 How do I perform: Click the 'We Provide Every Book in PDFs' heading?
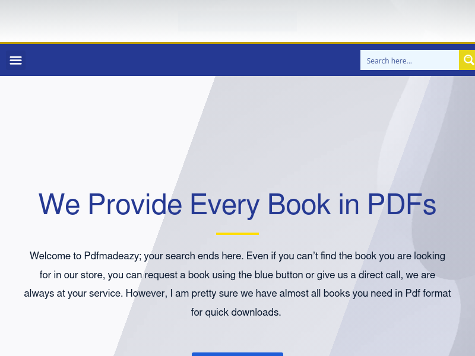(x=237, y=205)
